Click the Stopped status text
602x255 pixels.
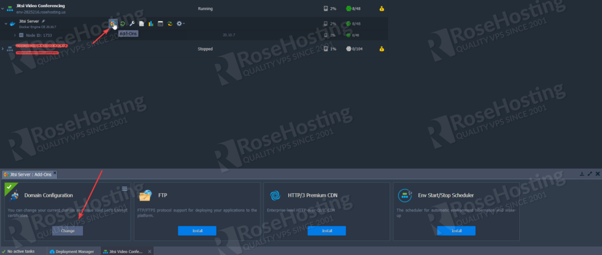click(x=205, y=49)
